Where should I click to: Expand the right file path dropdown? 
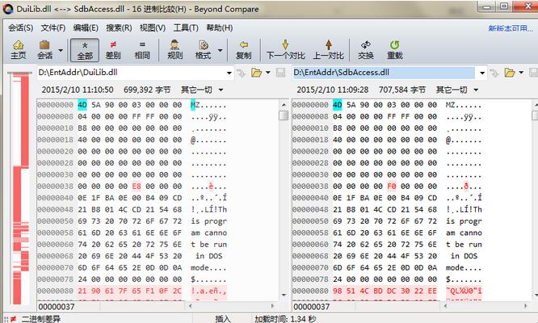[481, 73]
